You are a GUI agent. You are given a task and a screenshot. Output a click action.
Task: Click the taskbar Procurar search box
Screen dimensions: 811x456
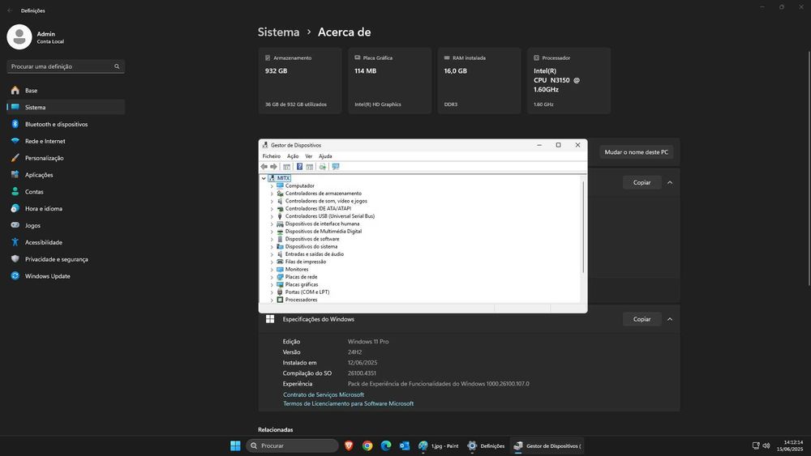click(x=292, y=445)
